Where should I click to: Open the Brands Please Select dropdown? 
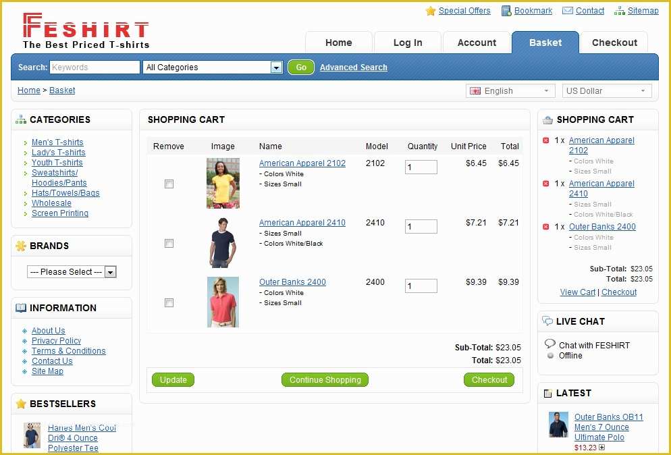(x=72, y=272)
